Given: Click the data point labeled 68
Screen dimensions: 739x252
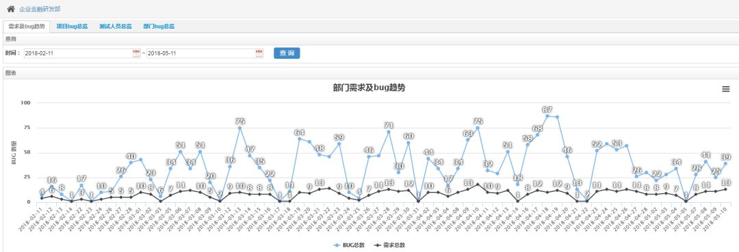Looking at the screenshot, I should (537, 135).
